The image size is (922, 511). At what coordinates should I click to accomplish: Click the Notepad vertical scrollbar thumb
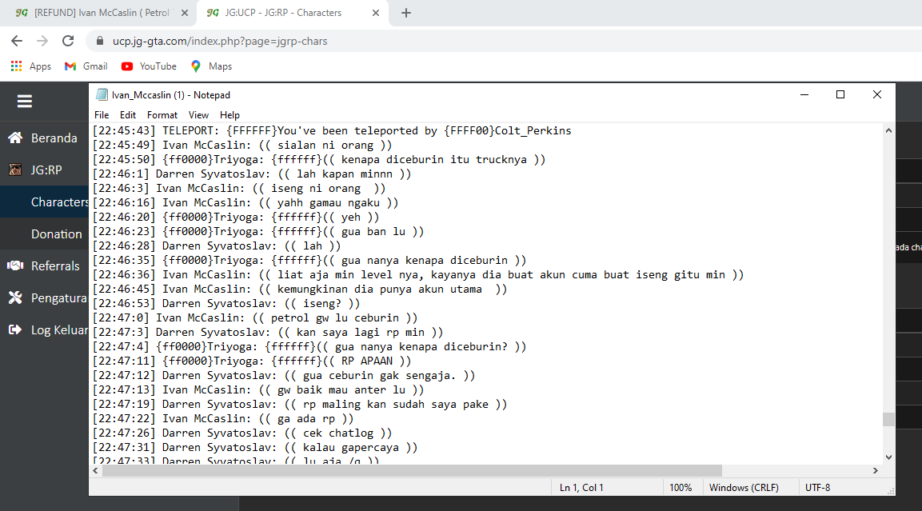(x=888, y=419)
